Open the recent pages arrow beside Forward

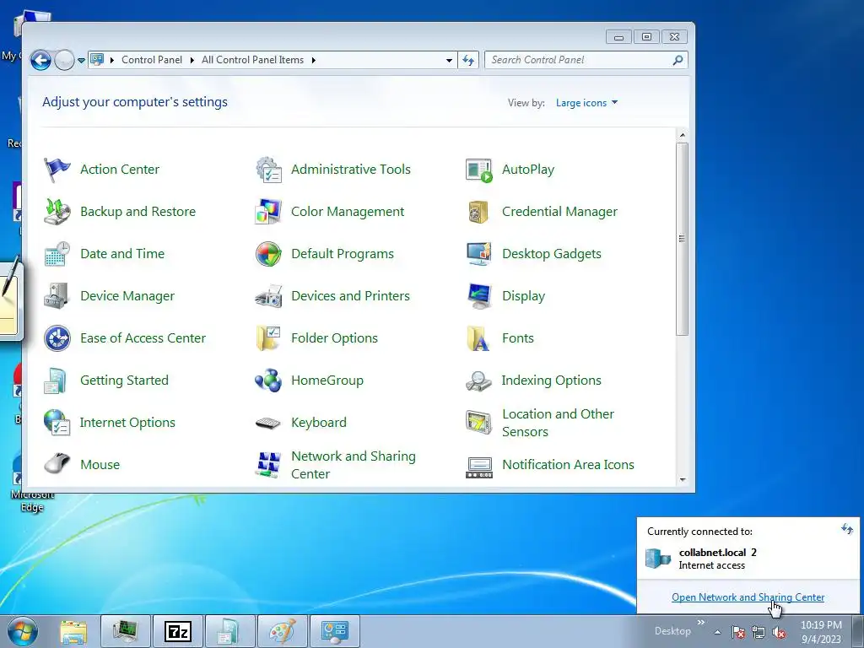pos(82,60)
